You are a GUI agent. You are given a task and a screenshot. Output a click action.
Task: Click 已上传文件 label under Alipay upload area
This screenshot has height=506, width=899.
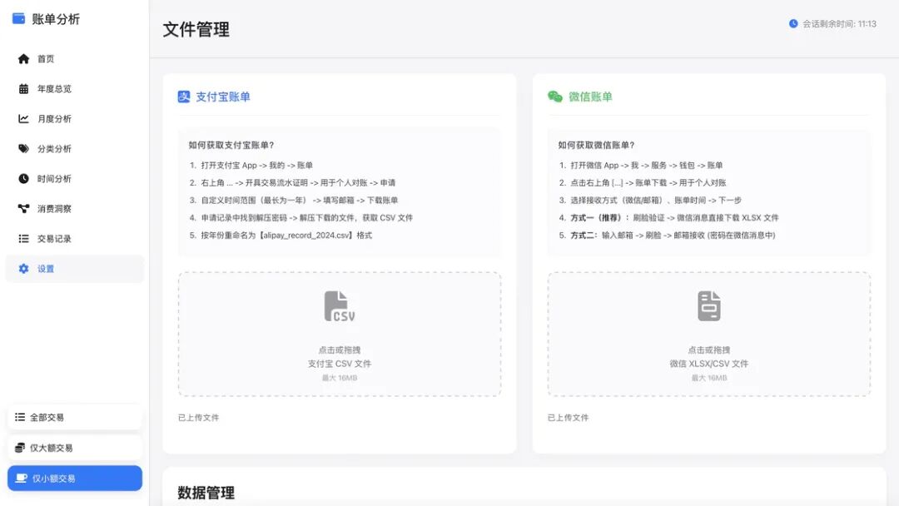tap(198, 418)
